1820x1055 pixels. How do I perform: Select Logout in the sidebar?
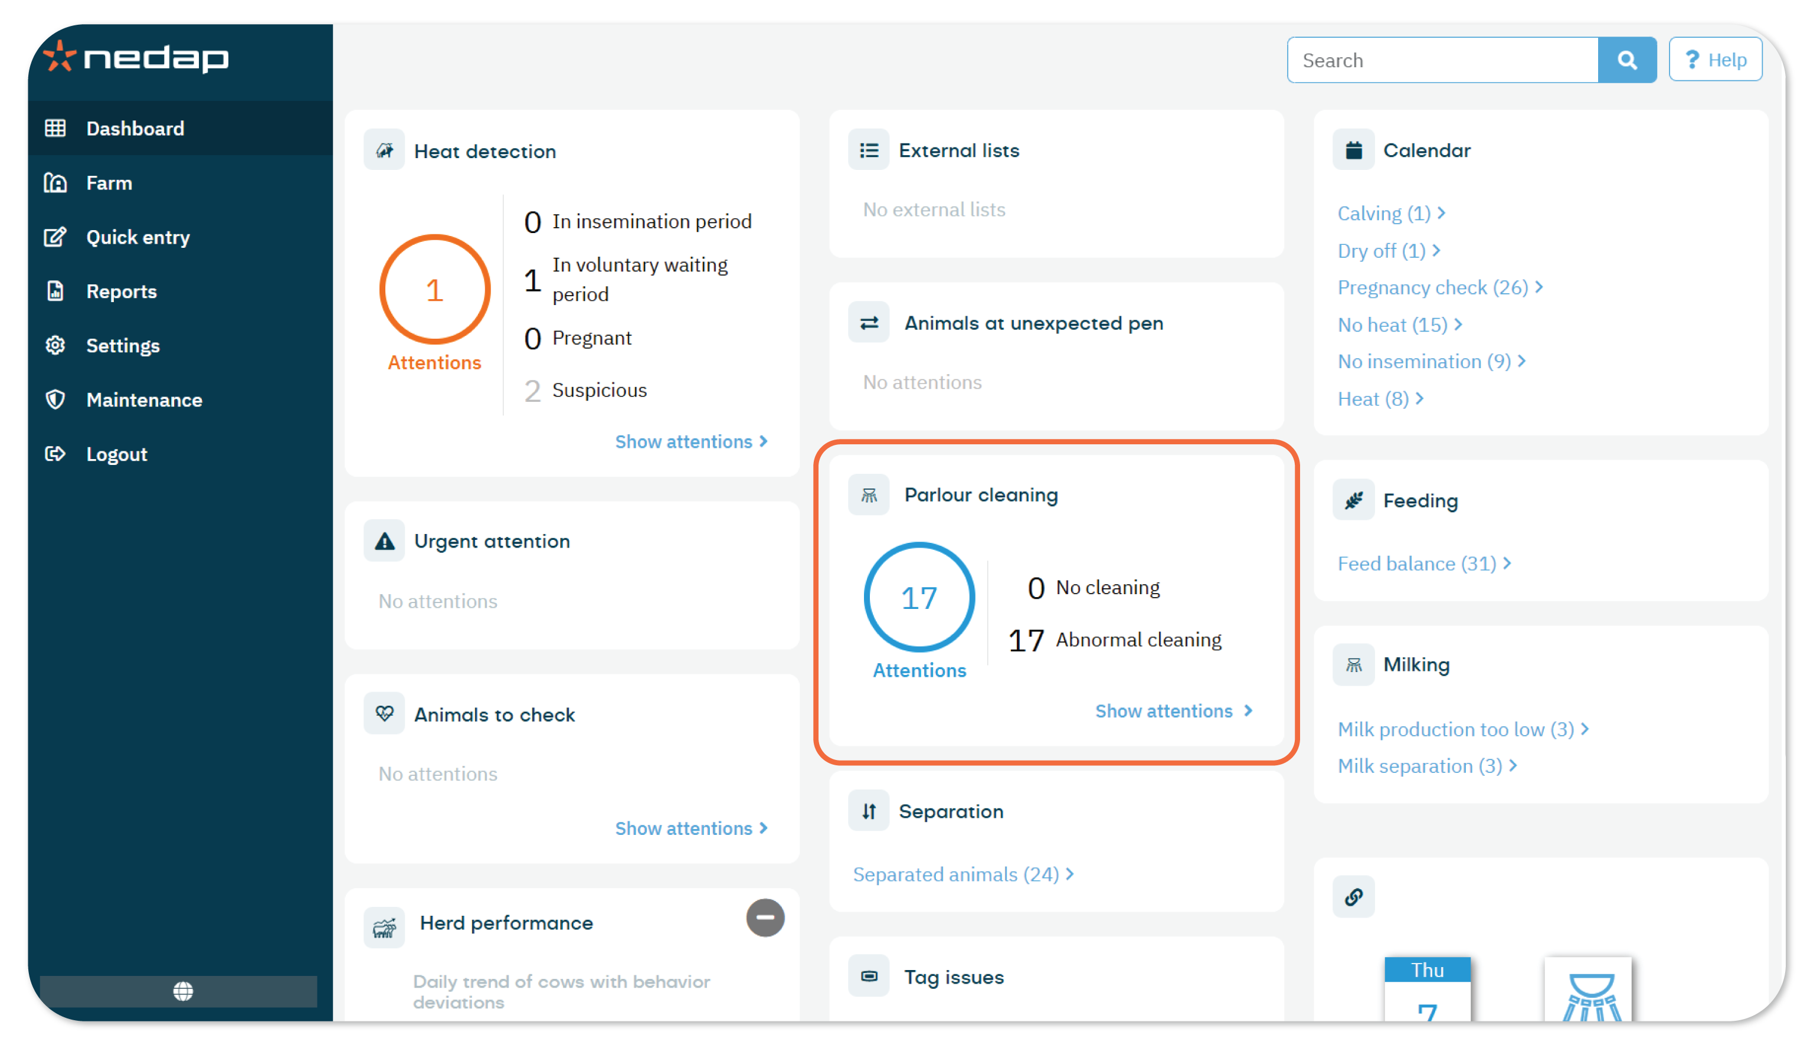tap(180, 454)
